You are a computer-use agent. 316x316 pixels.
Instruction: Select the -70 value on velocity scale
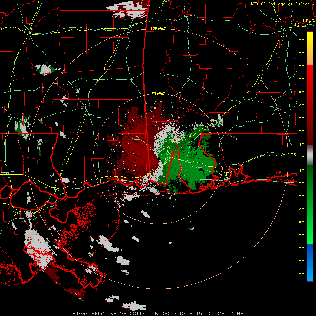click(300, 249)
